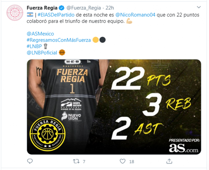
Task: Click the blue verified badge beside Fuerza Regia
Action: [62, 8]
